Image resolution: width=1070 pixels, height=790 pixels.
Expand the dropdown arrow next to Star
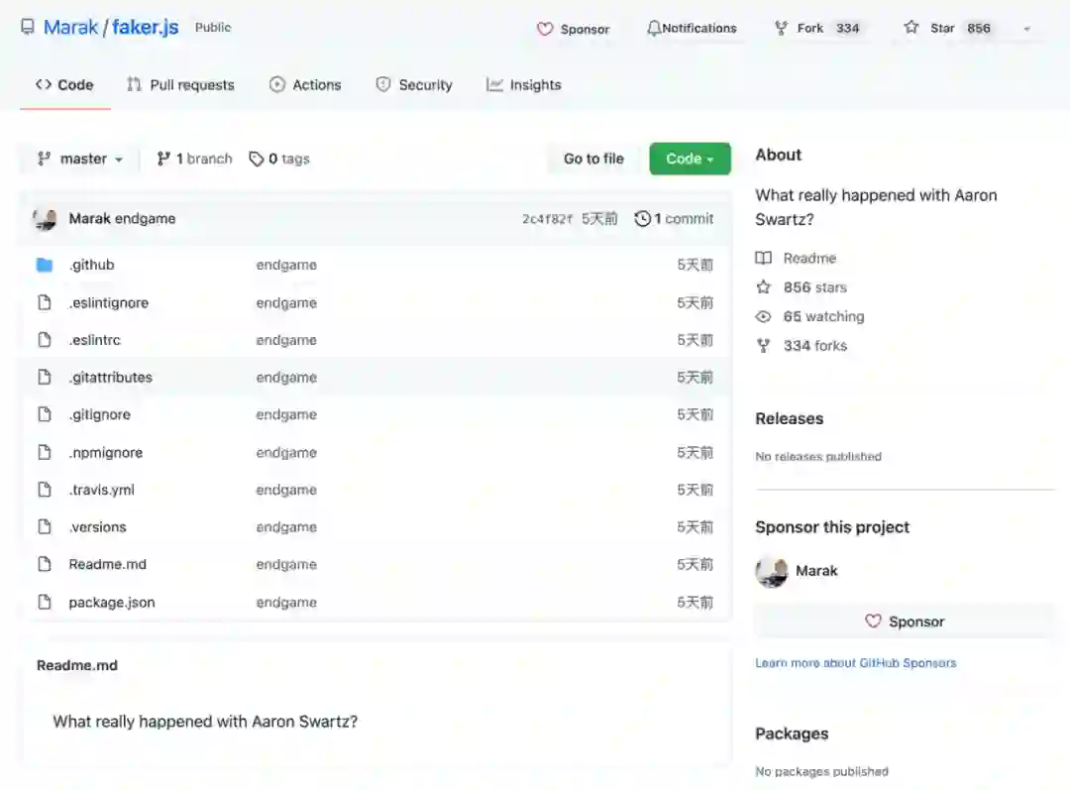tap(1026, 29)
